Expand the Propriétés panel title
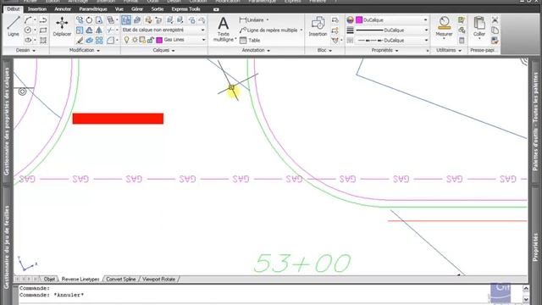Screen dimensions: 542x305 click(384, 51)
